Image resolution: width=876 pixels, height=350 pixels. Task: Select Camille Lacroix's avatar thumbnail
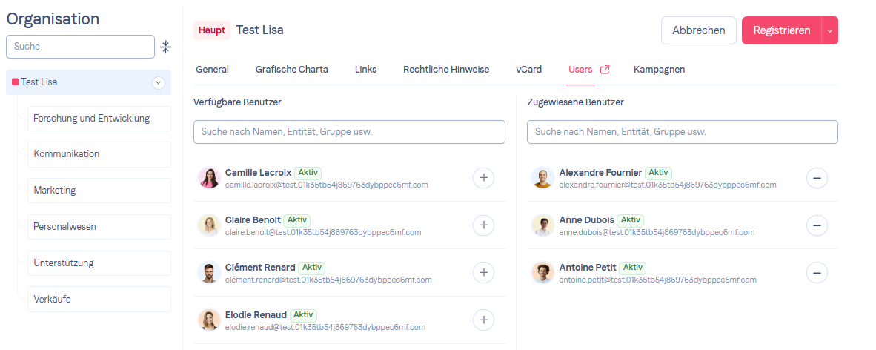tap(209, 178)
